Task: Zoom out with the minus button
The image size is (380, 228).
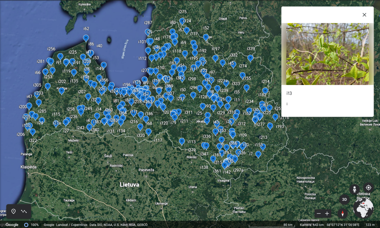Action: point(319,213)
